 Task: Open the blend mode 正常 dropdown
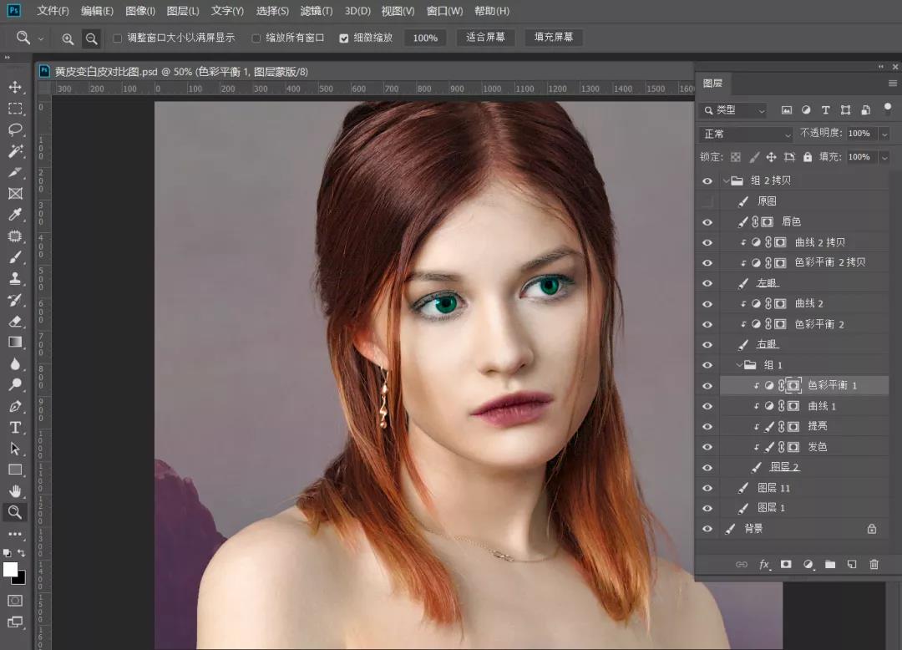pos(747,134)
